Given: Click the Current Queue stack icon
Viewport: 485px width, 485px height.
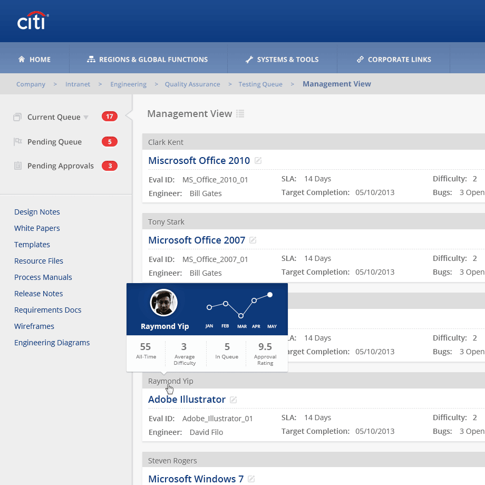Looking at the screenshot, I should pyautogui.click(x=17, y=117).
